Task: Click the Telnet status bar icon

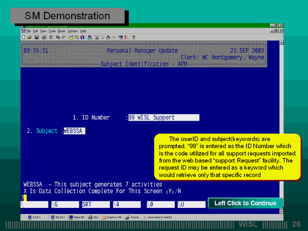Action: [132, 217]
